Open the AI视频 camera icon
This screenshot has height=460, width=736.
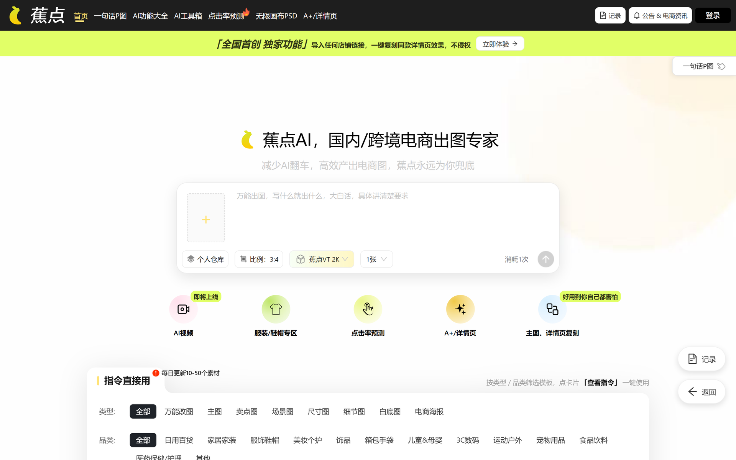point(184,309)
